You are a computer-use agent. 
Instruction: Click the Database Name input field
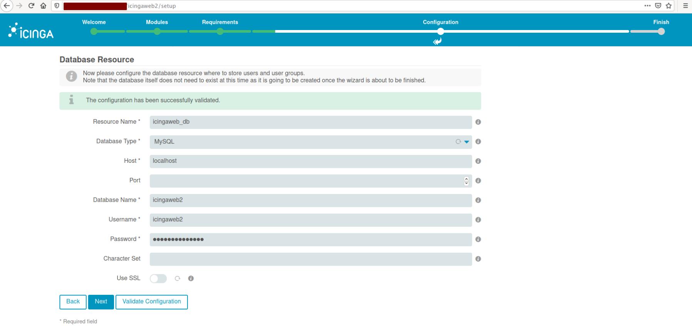311,200
